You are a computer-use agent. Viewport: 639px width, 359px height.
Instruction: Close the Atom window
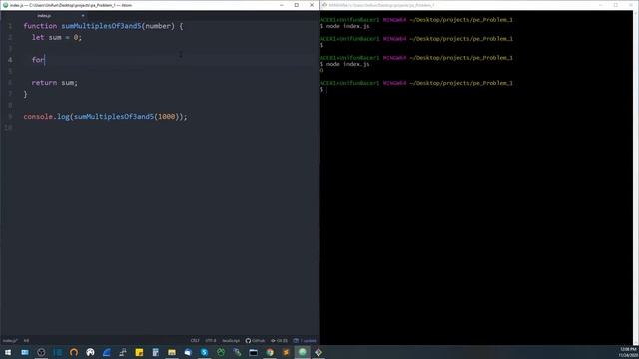pyautogui.click(x=312, y=5)
